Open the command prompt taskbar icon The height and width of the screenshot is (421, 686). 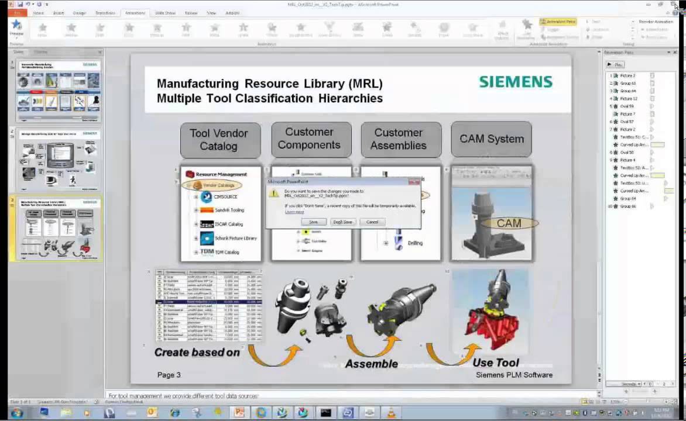(326, 412)
